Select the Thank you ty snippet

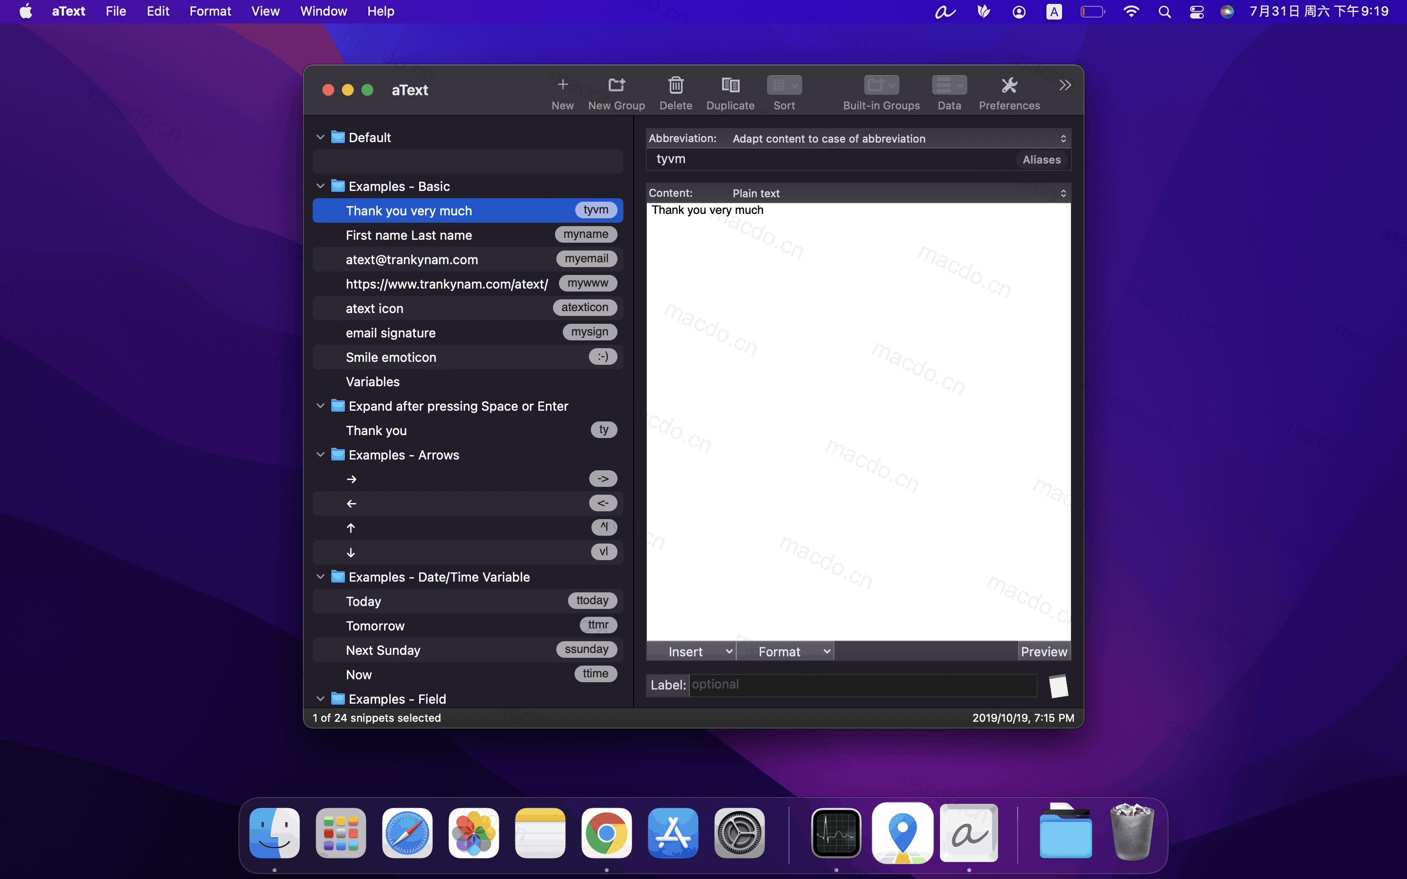[468, 430]
